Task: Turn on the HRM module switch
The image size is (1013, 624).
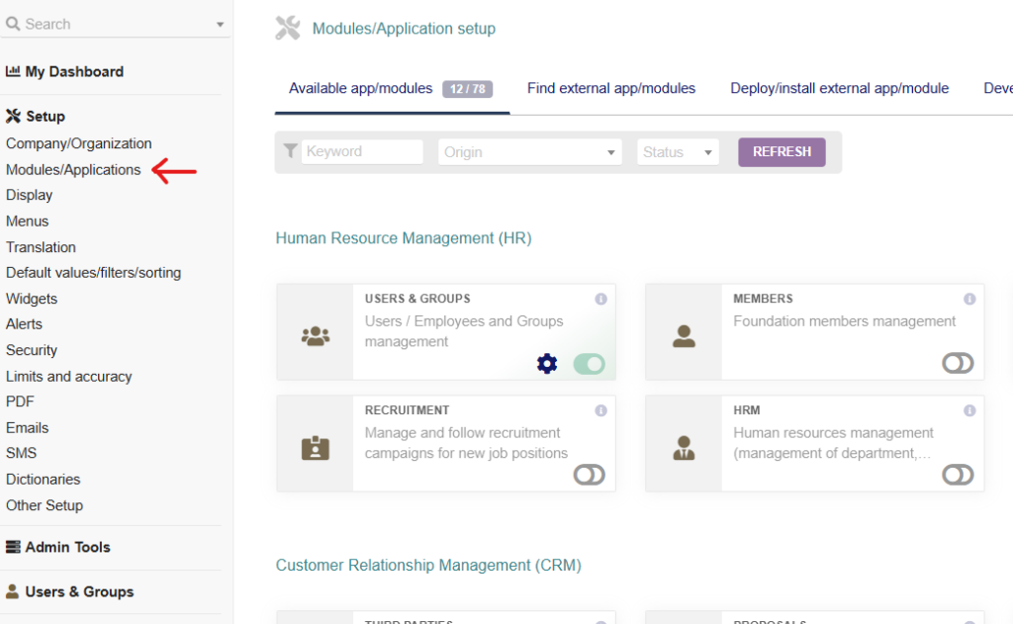Action: [x=958, y=476]
